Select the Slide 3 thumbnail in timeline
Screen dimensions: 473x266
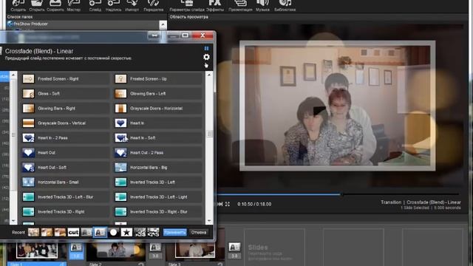[x=195, y=250]
